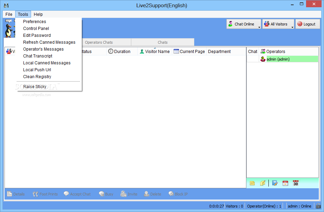Viewport: 324px width, 212px height.
Task: Click the penguin mascot logo
Action: click(9, 31)
